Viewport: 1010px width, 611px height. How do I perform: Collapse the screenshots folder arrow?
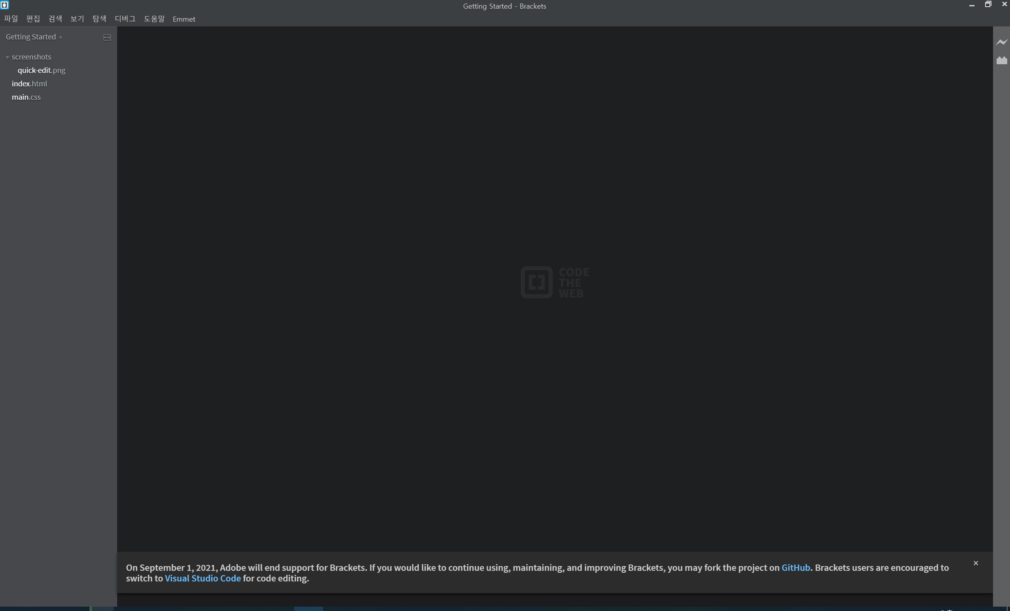coord(7,57)
